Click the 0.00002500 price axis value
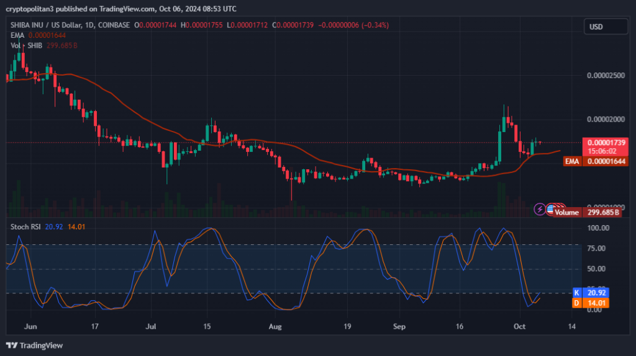This screenshot has height=356, width=636. pos(606,76)
